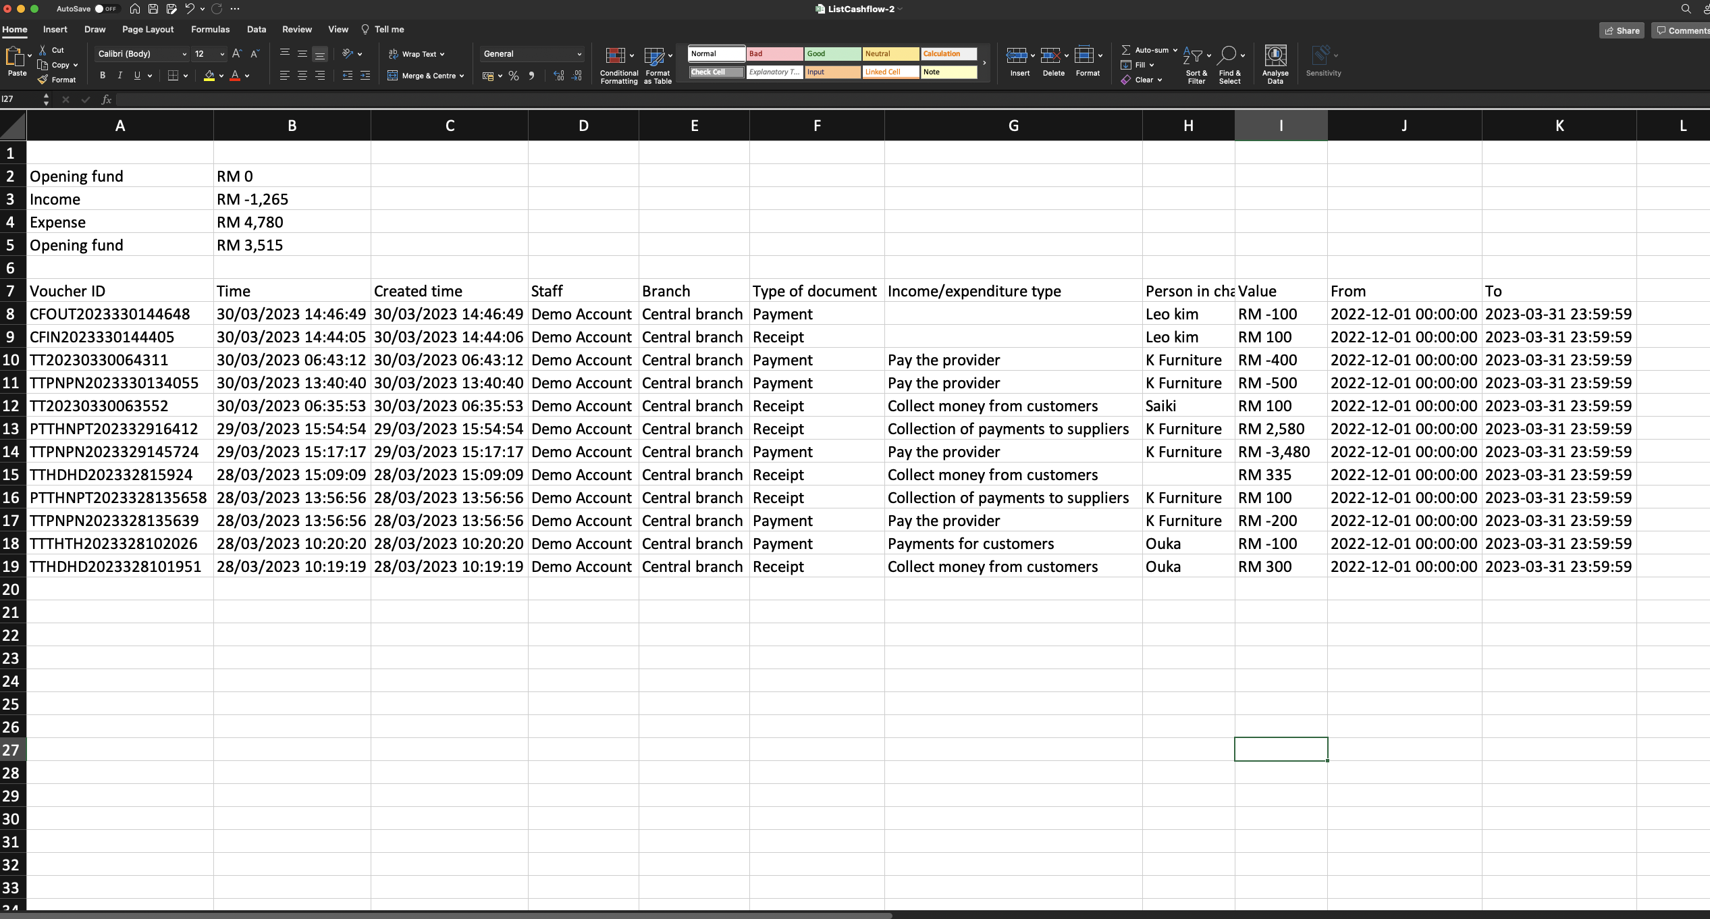Click the Format as Table icon

pos(653,56)
